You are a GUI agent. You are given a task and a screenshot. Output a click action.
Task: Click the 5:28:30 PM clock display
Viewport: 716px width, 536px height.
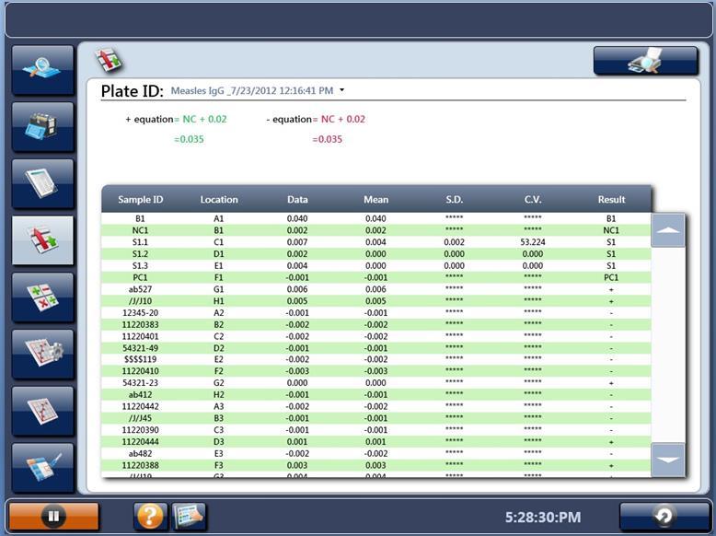point(543,518)
